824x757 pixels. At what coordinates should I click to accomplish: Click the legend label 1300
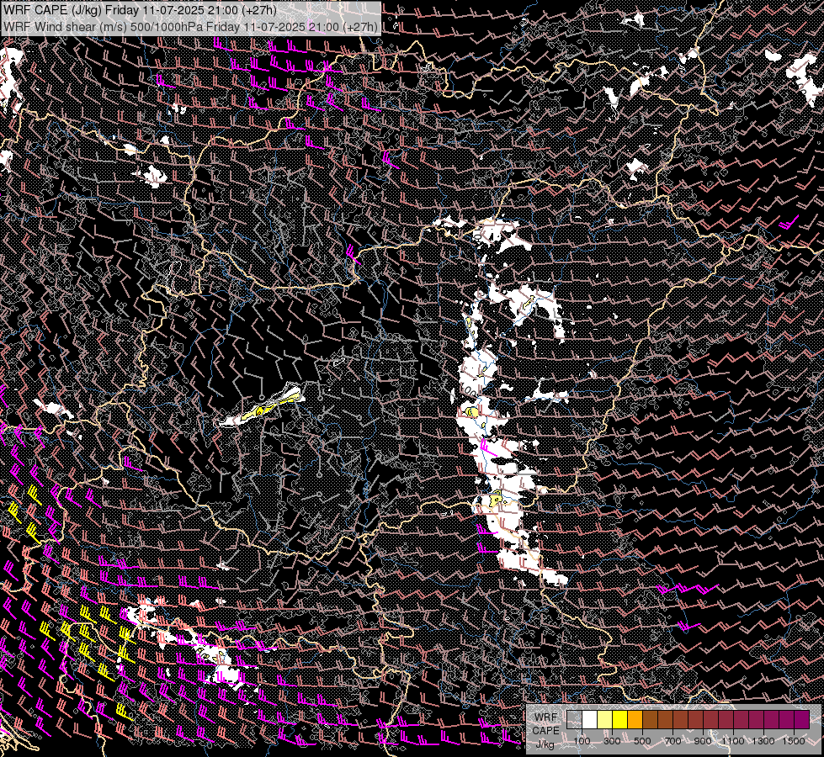[763, 741]
